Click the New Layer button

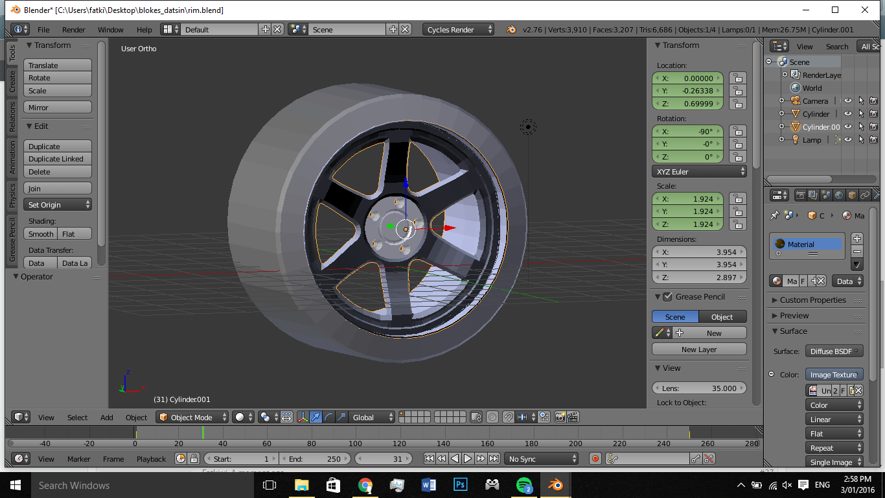coord(699,350)
